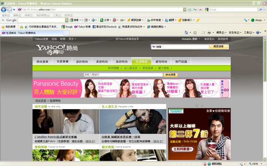The image size is (267, 166).
Task: Refresh the page with the green arrows icon
Action: pos(195,10)
